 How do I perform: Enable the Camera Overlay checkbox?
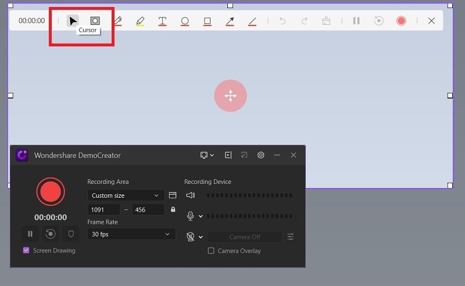(211, 251)
